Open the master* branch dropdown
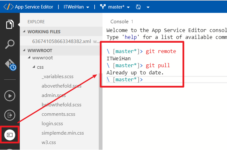227x150 pixels. [119, 7]
